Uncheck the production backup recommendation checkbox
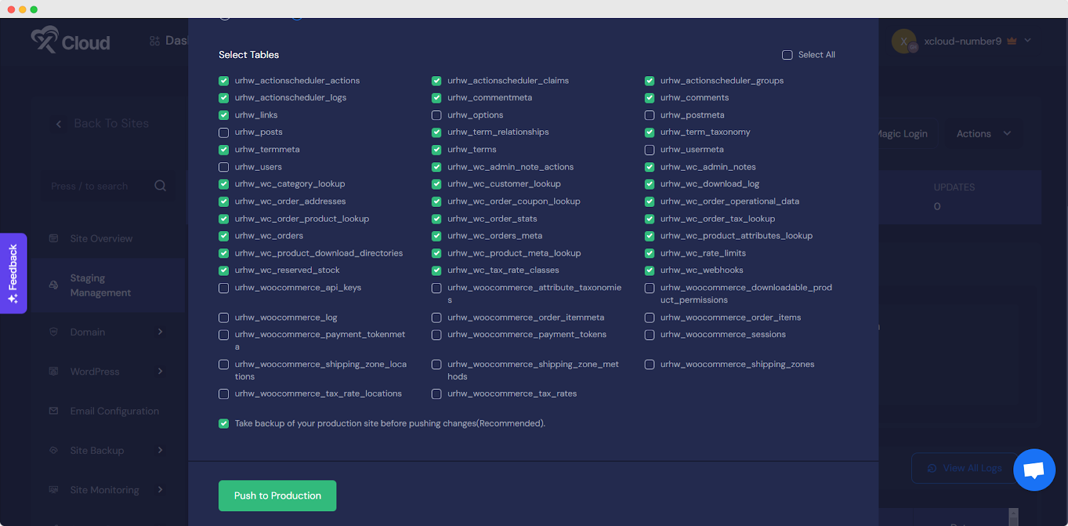The height and width of the screenshot is (526, 1068). coord(224,424)
